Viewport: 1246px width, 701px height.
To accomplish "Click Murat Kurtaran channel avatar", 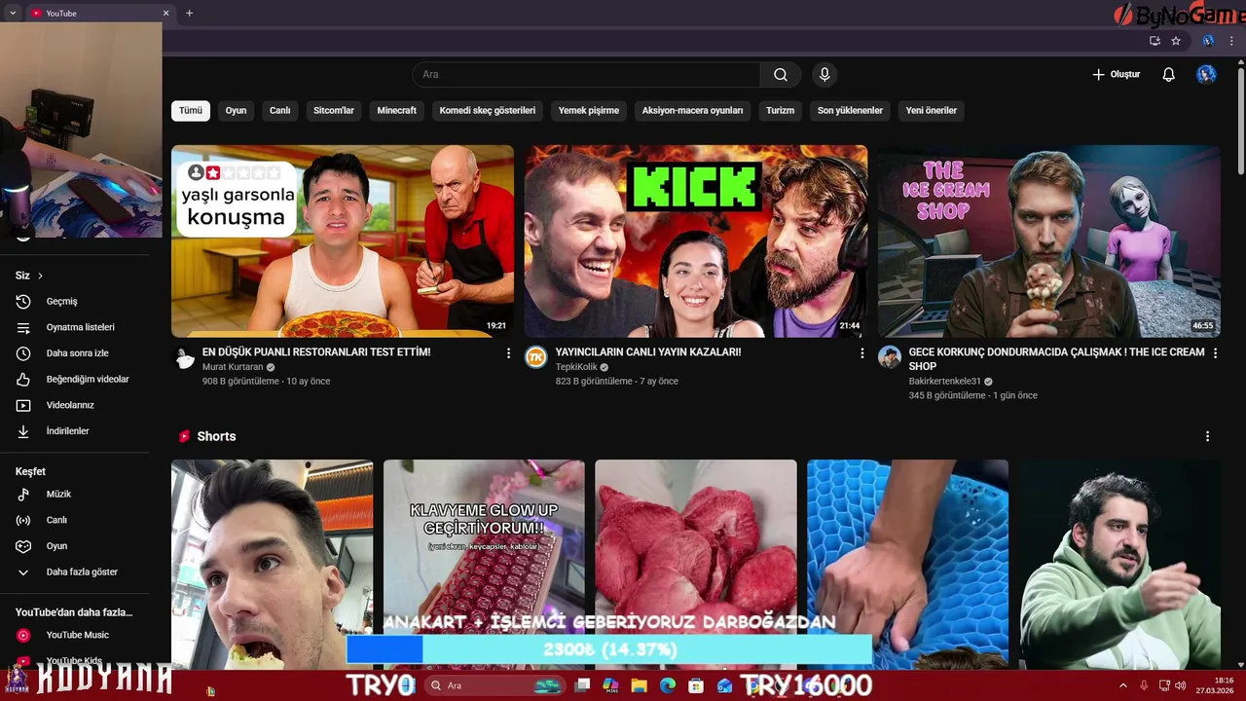I will (x=184, y=357).
